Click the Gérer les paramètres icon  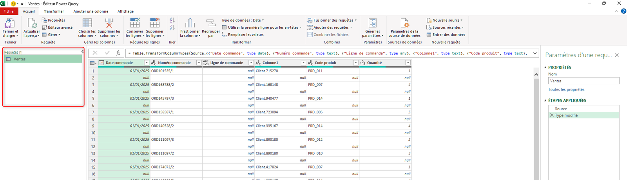[373, 23]
